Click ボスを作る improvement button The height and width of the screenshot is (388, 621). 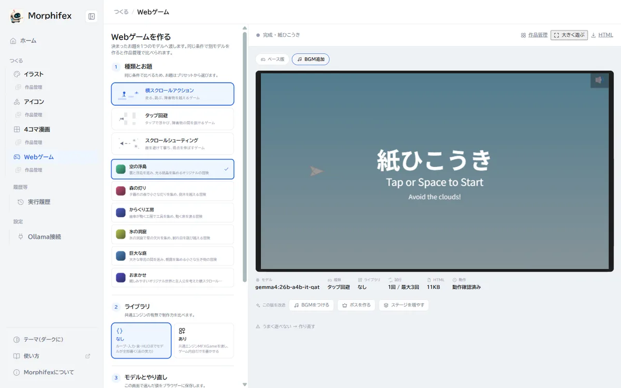(x=357, y=305)
